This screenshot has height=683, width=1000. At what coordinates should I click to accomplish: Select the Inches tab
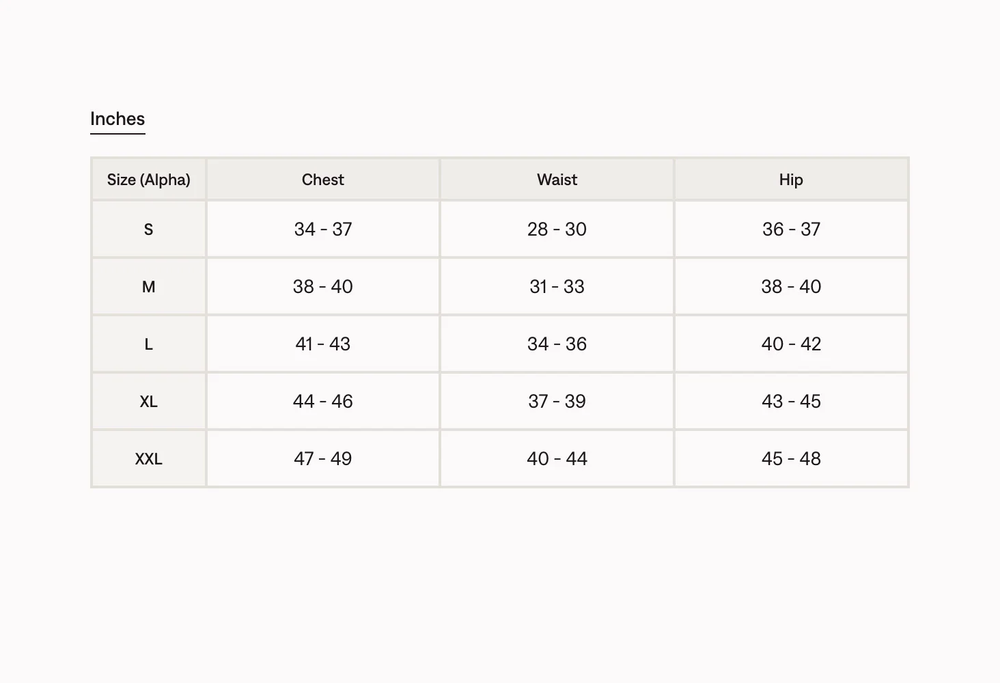click(x=117, y=119)
